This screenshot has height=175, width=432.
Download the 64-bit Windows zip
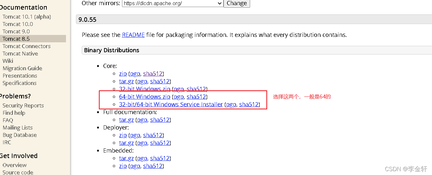click(144, 97)
